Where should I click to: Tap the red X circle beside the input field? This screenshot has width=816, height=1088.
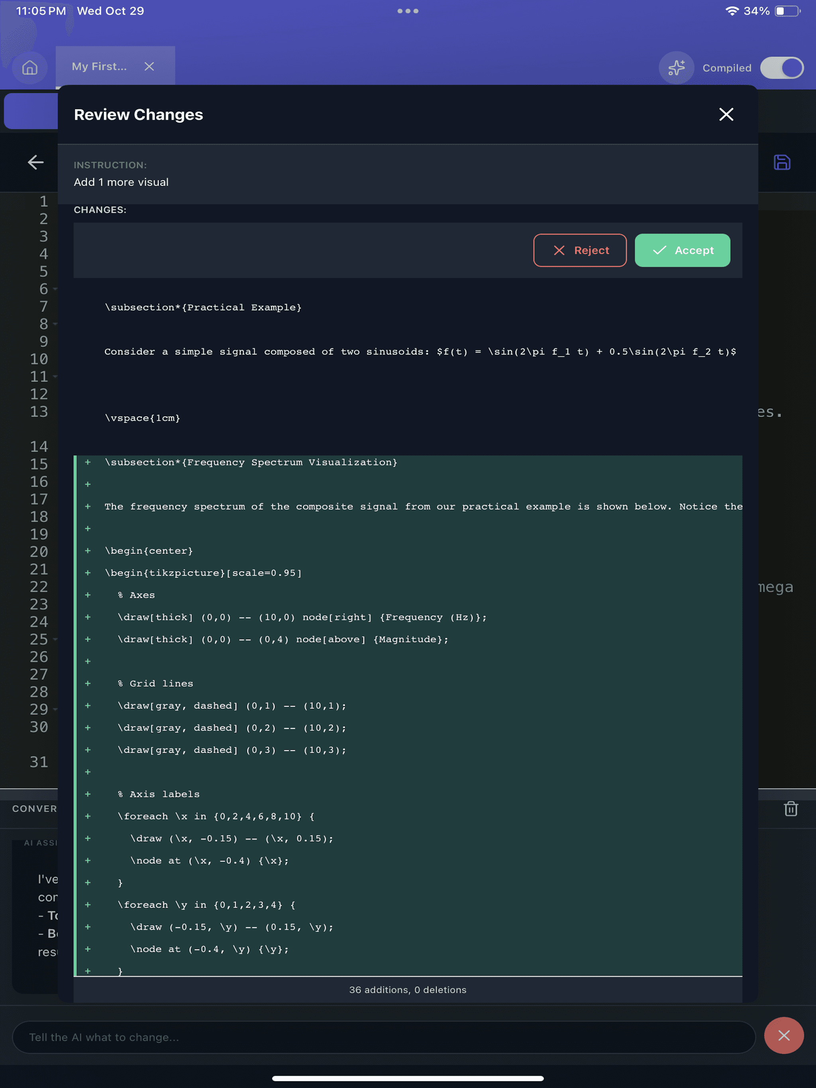[x=784, y=1036]
